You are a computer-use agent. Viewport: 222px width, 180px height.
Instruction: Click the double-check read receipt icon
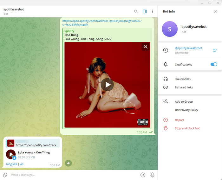tap(151, 132)
